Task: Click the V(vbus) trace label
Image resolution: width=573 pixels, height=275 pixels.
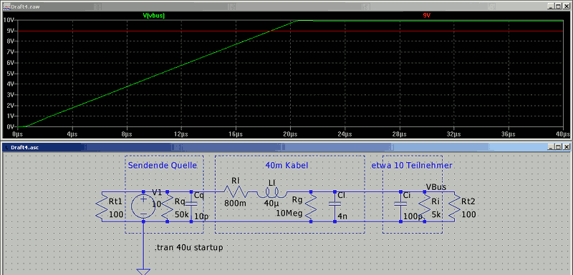Action: click(x=153, y=16)
